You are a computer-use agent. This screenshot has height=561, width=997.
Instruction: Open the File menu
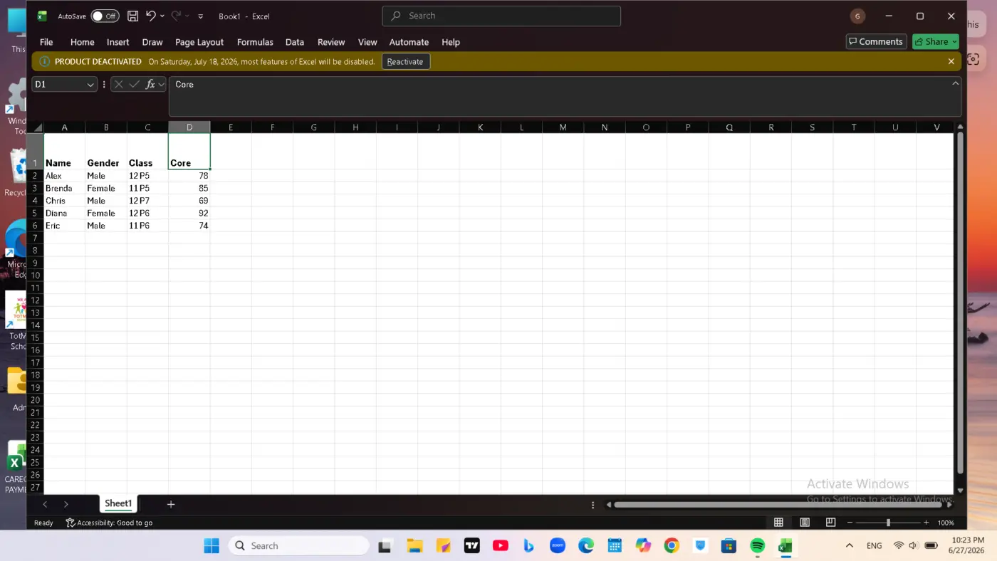click(46, 42)
